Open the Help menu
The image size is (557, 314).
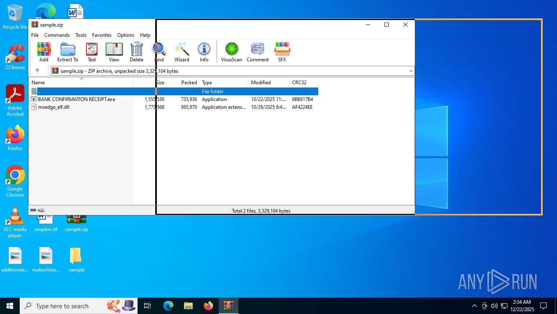145,35
